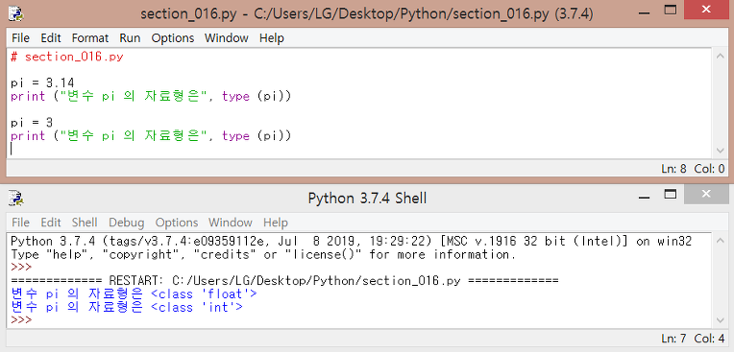Click the Shell status 'Ln: 7 Col: 4'
The width and height of the screenshot is (734, 352).
tap(693, 339)
